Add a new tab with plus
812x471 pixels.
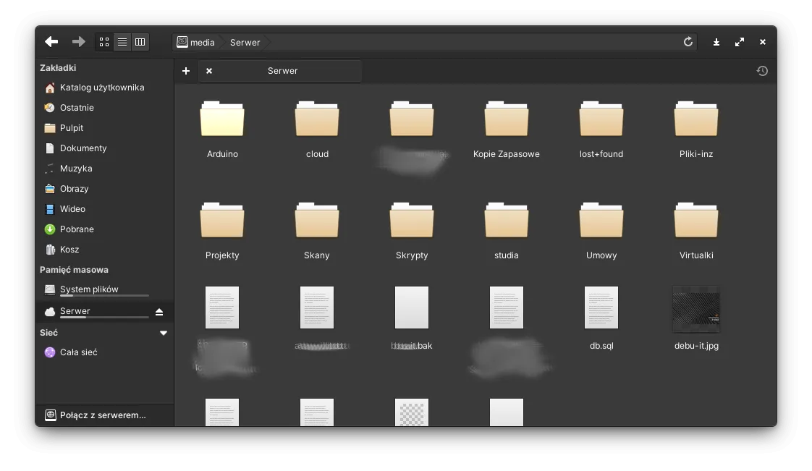tap(186, 71)
